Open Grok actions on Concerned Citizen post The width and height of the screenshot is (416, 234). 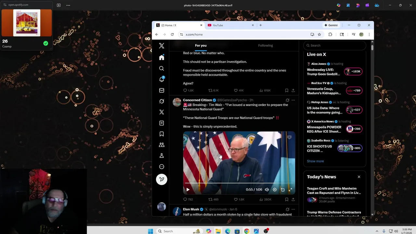pos(287,100)
